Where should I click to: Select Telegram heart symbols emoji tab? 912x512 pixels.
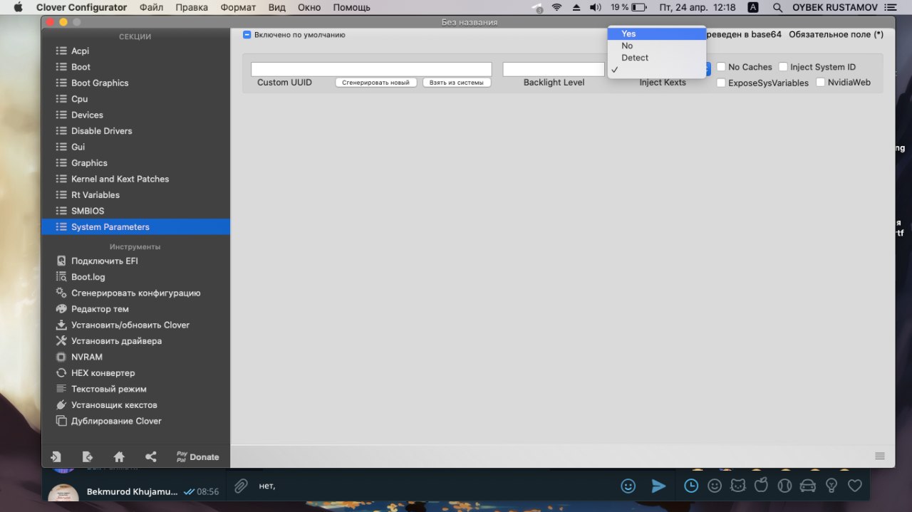click(855, 486)
